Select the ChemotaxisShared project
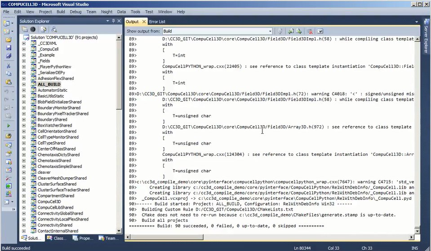This screenshot has width=431, height=251. [x=54, y=161]
